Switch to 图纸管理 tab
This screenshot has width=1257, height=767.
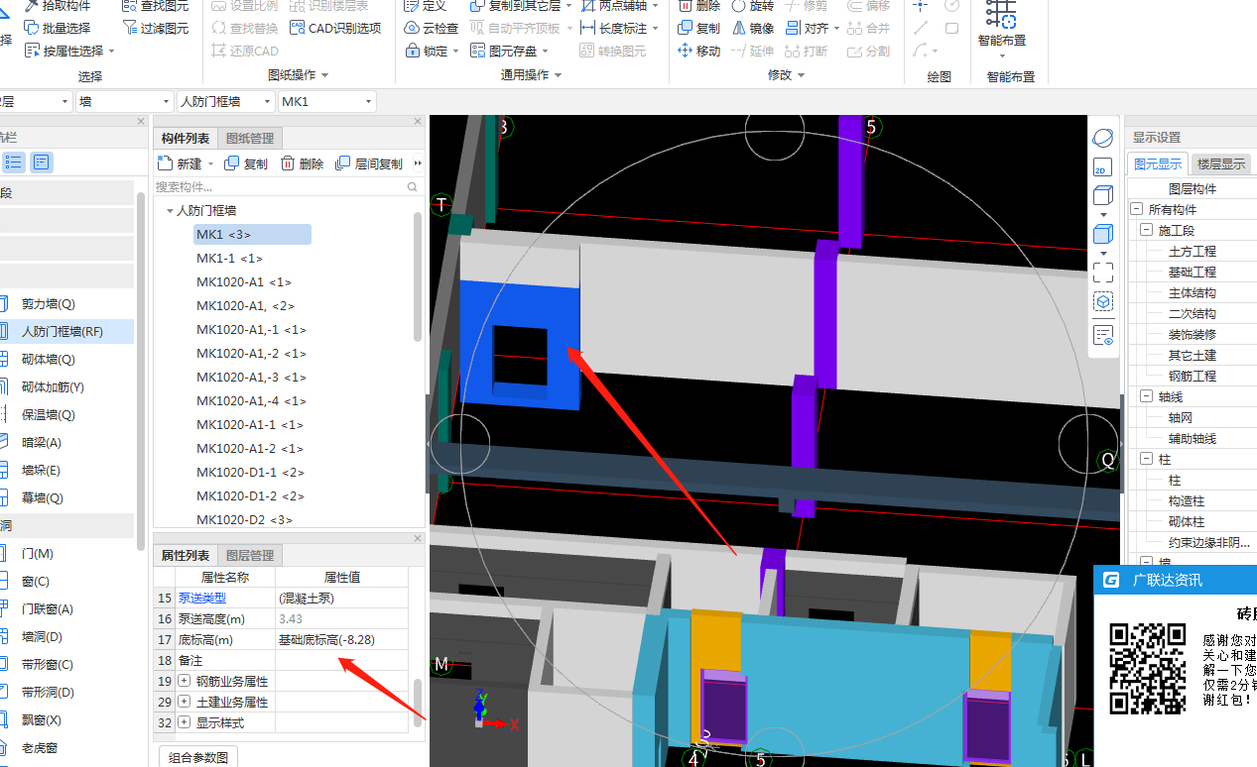(x=250, y=138)
